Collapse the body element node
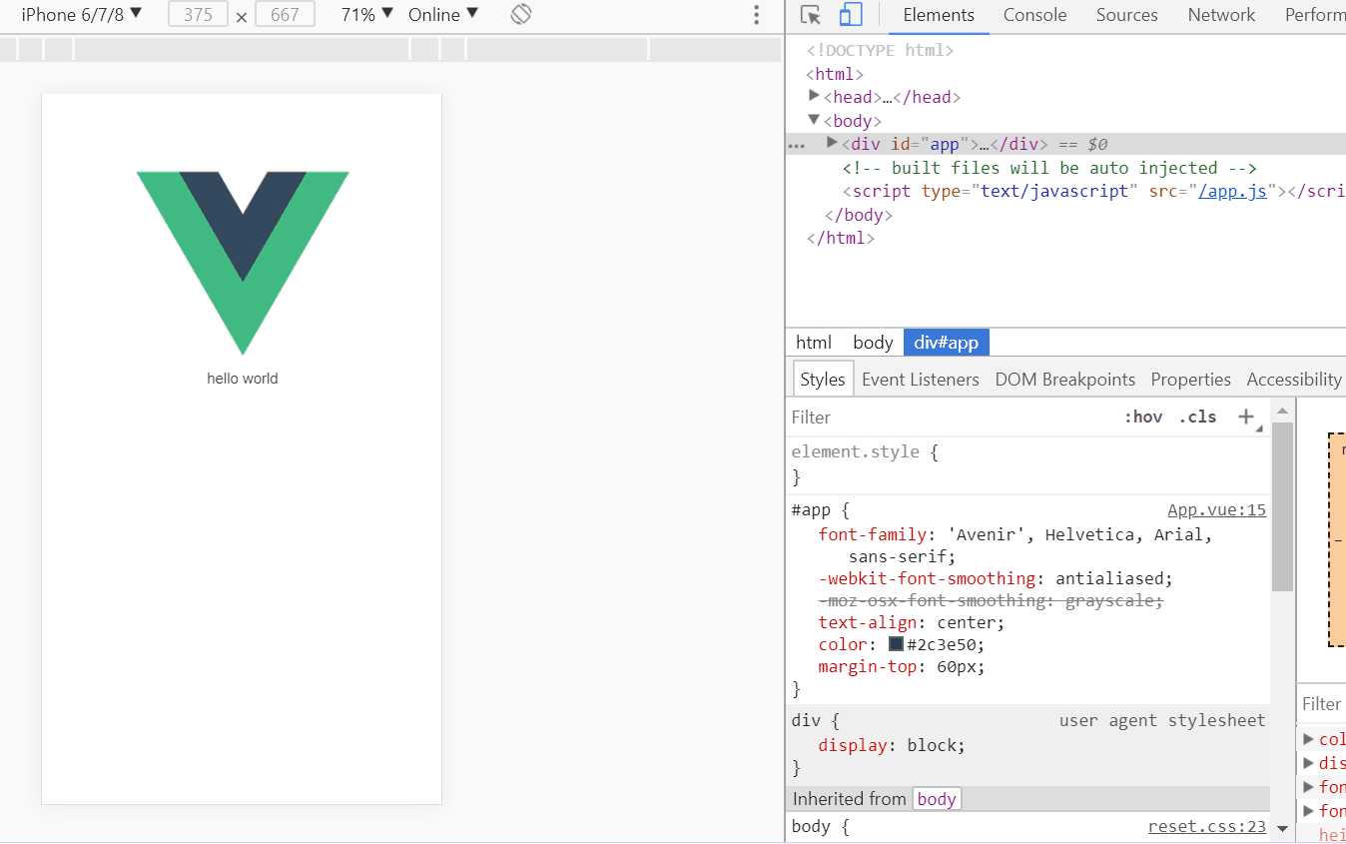Image resolution: width=1346 pixels, height=844 pixels. click(x=815, y=120)
